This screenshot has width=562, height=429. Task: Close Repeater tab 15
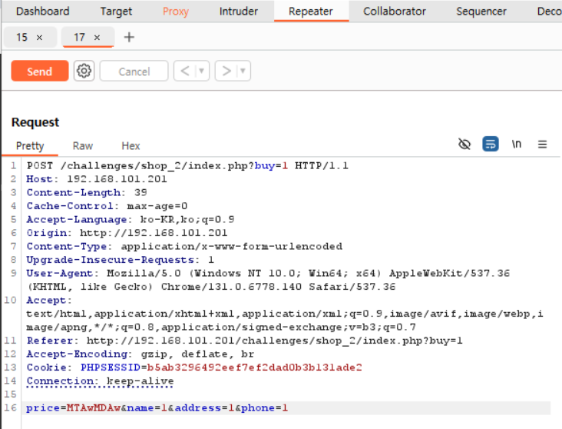39,38
